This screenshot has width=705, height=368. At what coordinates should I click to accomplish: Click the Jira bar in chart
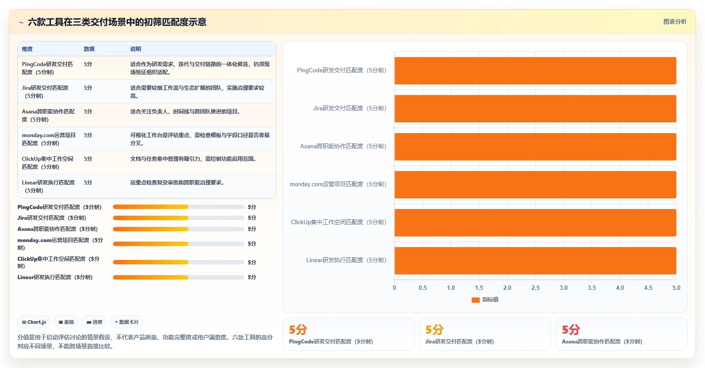pos(535,109)
